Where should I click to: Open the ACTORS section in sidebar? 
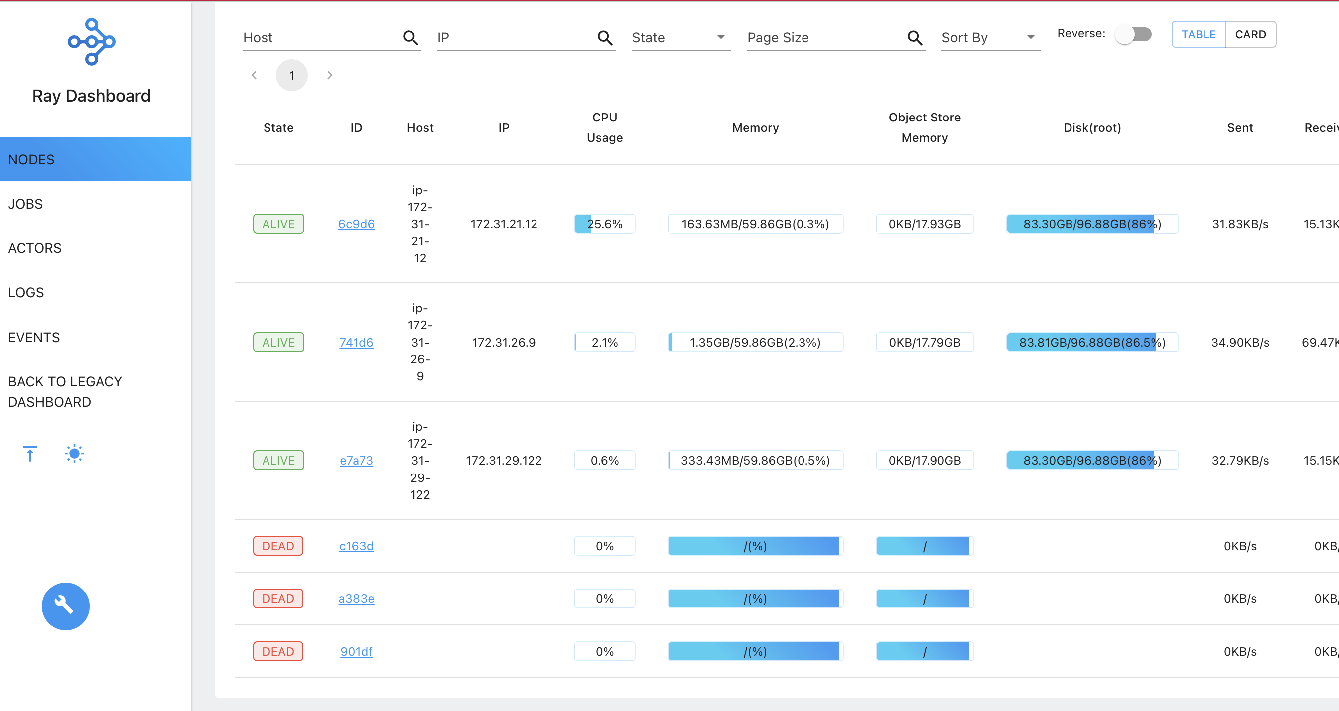(x=35, y=248)
